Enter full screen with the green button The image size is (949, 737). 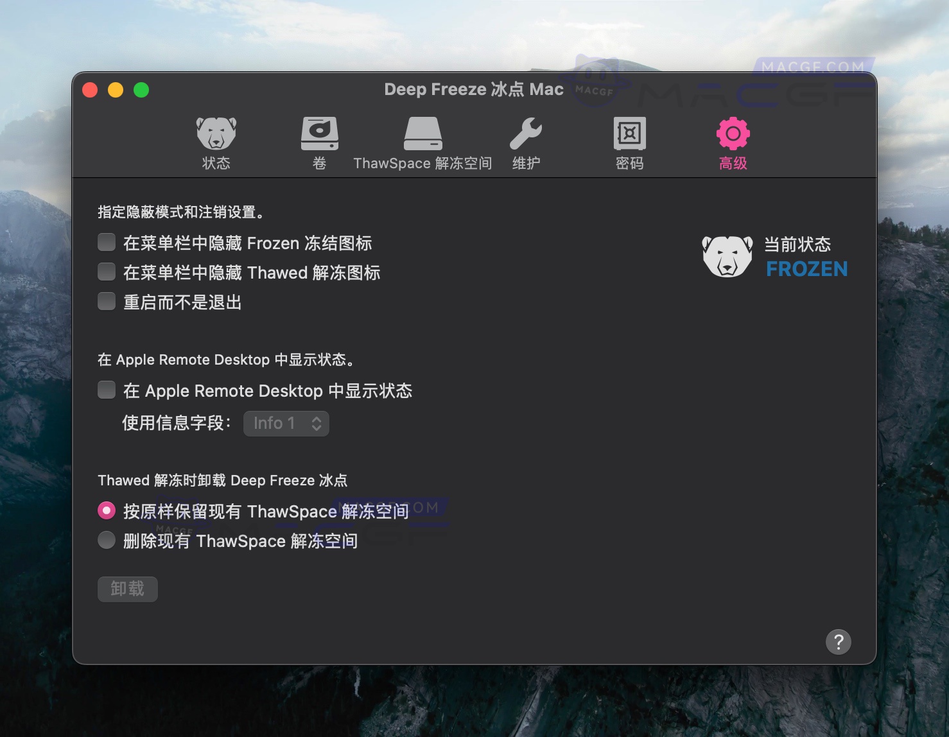click(141, 89)
